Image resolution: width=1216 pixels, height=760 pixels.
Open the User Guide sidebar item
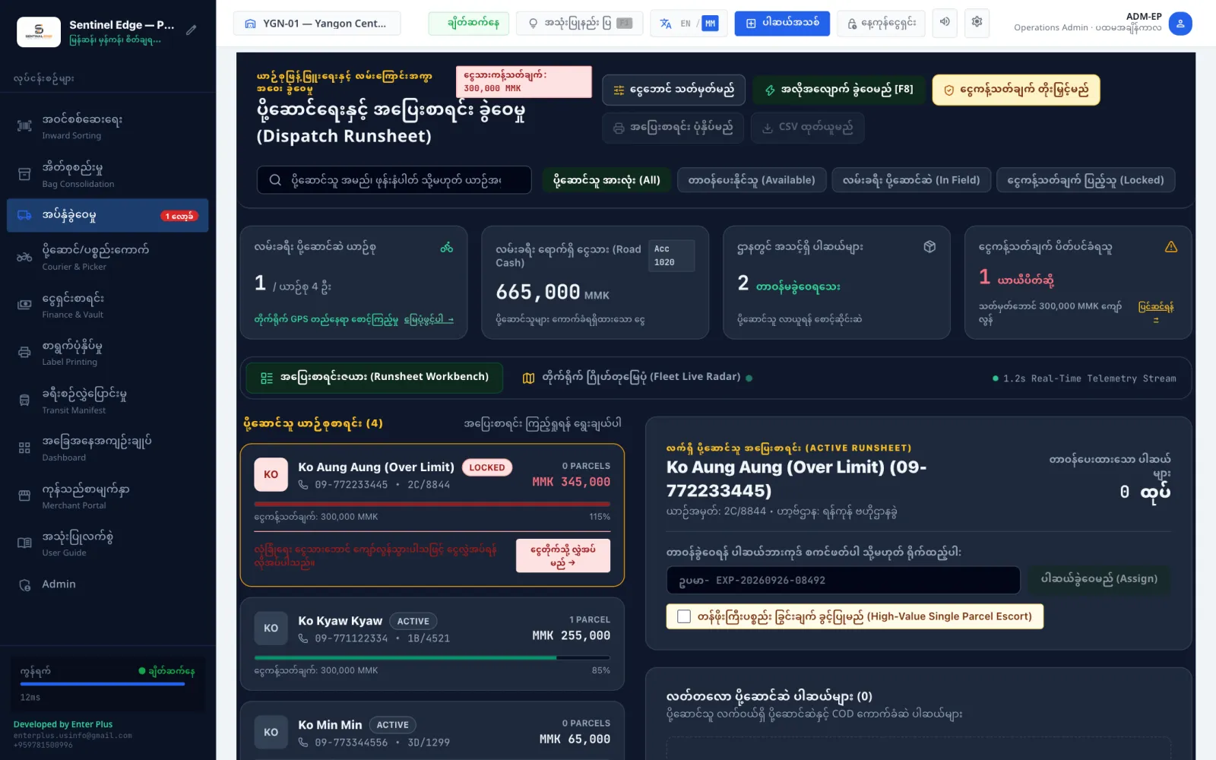coord(107,543)
